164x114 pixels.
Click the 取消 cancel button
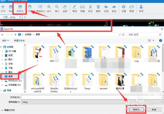click(x=154, y=110)
